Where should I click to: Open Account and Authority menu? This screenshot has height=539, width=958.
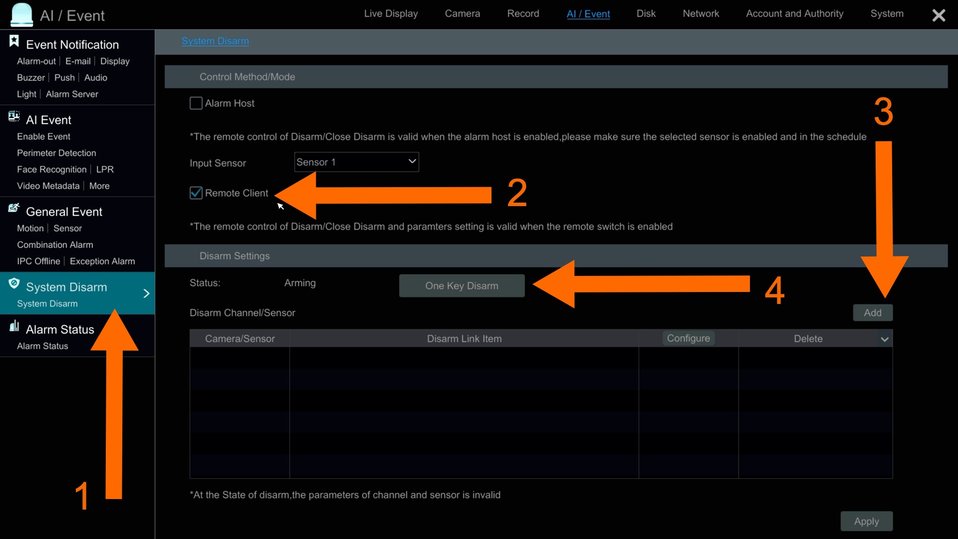(794, 14)
